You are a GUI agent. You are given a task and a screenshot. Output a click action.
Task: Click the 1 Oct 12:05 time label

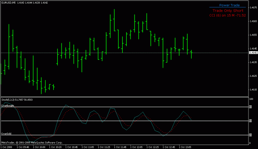137,147
